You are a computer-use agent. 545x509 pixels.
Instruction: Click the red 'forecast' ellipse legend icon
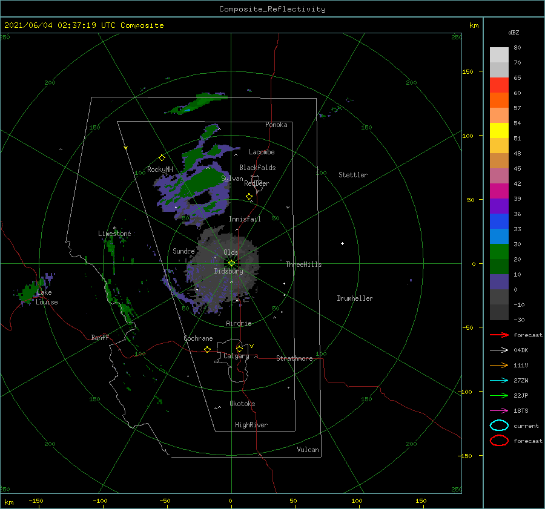tap(499, 441)
